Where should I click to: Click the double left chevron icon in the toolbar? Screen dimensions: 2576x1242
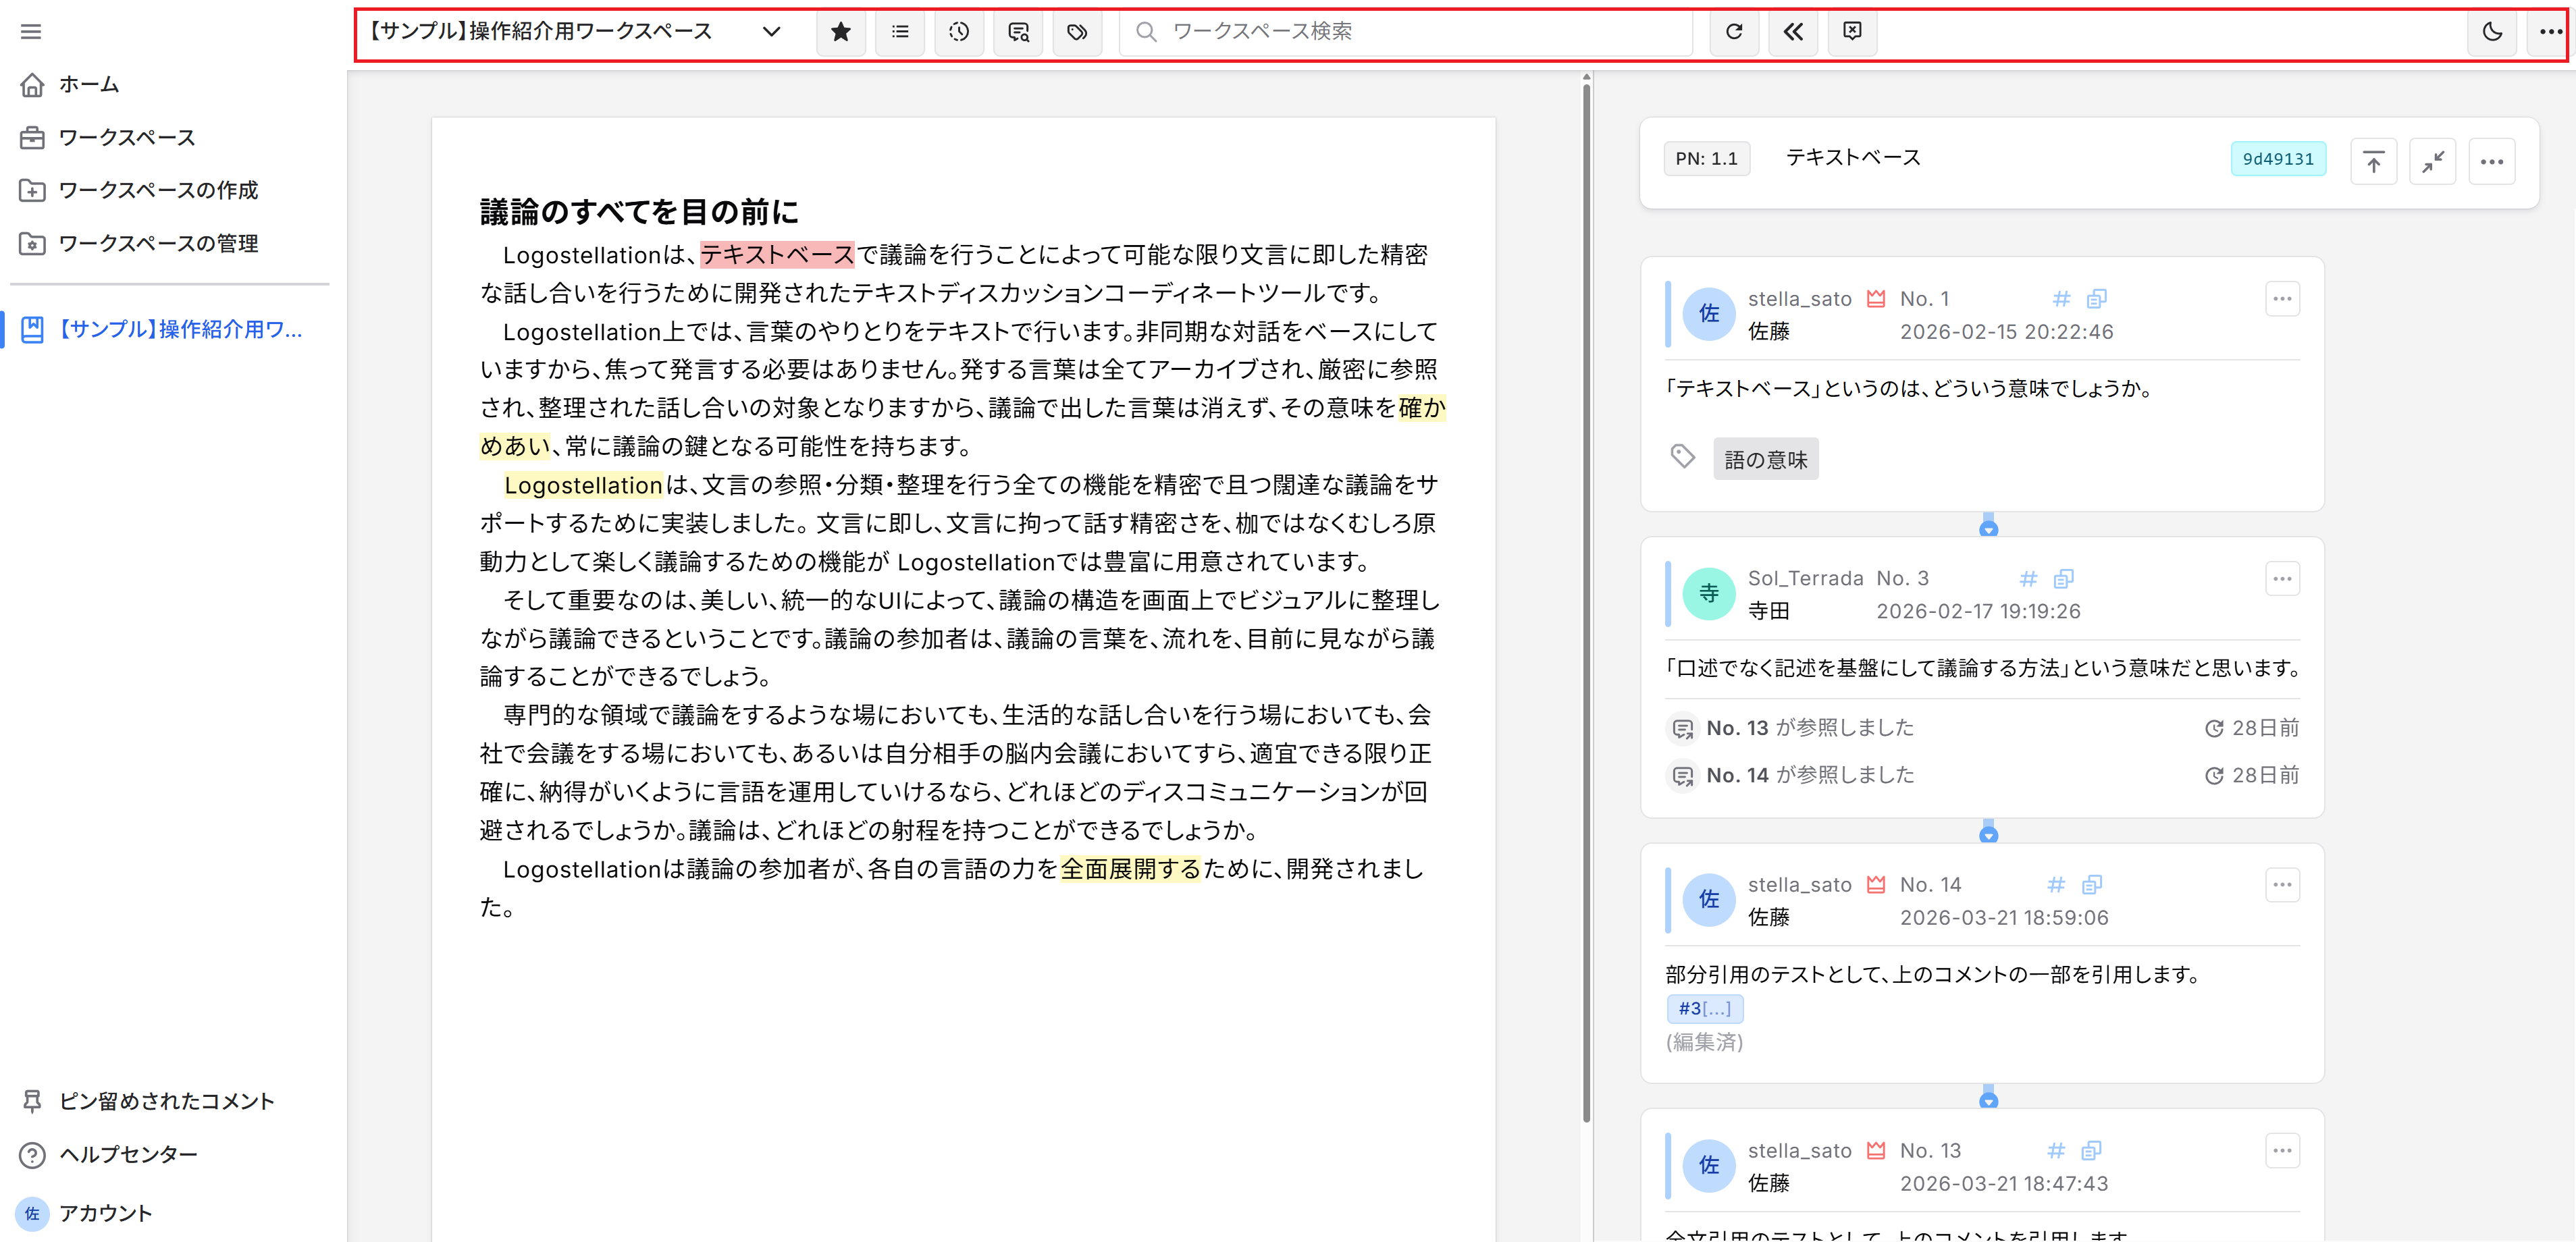pos(1793,32)
